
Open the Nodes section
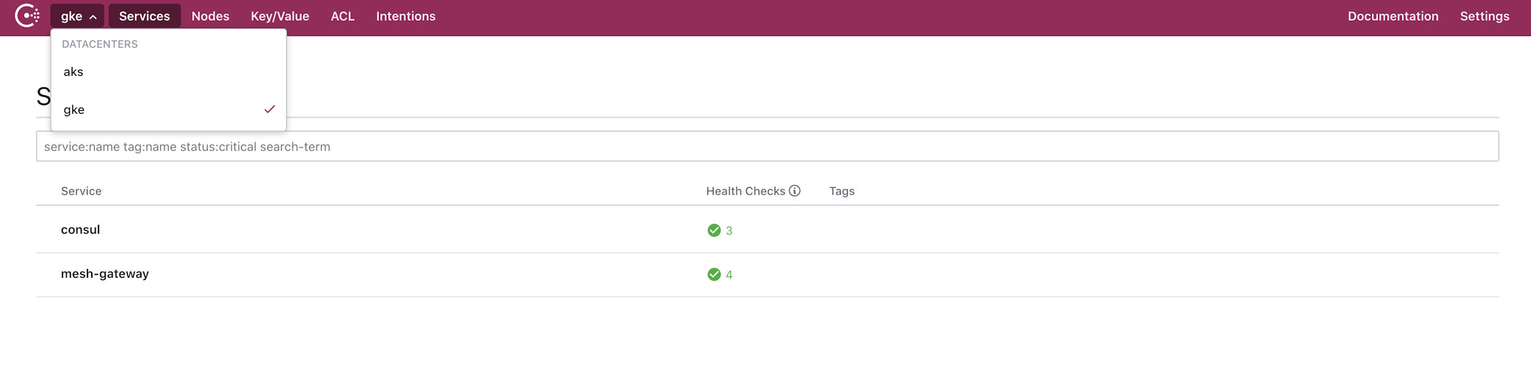click(x=210, y=16)
